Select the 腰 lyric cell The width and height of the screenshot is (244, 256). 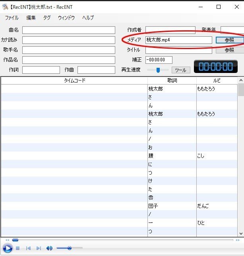tap(172, 156)
